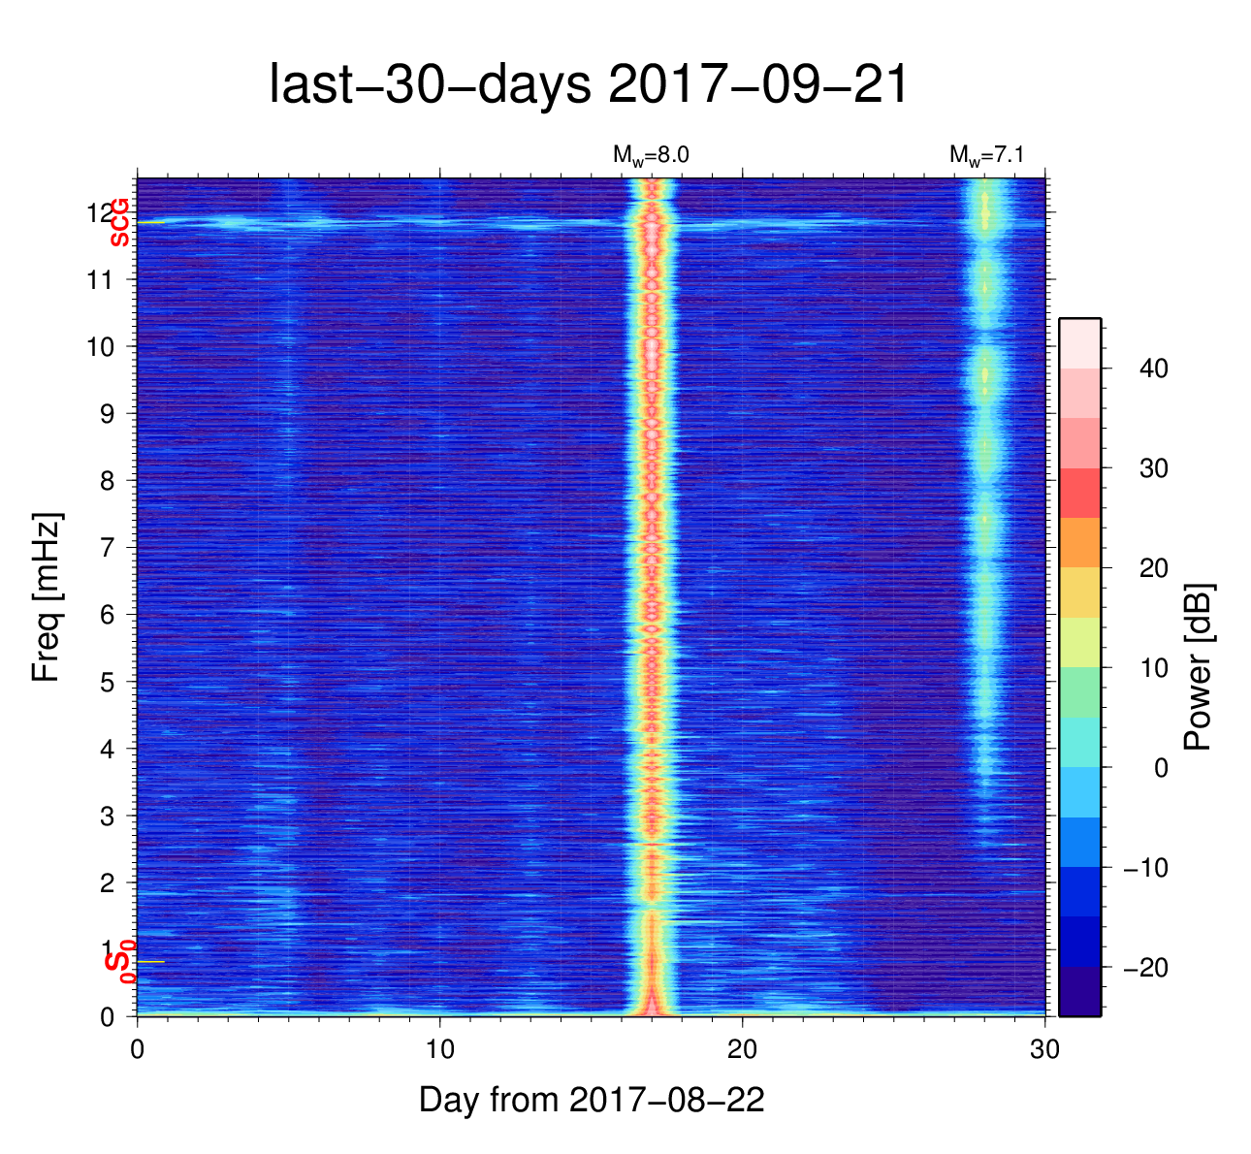Image resolution: width=1251 pixels, height=1154 pixels.
Task: Pick the dark navy bottom colorbar segment
Action: coord(1079,991)
